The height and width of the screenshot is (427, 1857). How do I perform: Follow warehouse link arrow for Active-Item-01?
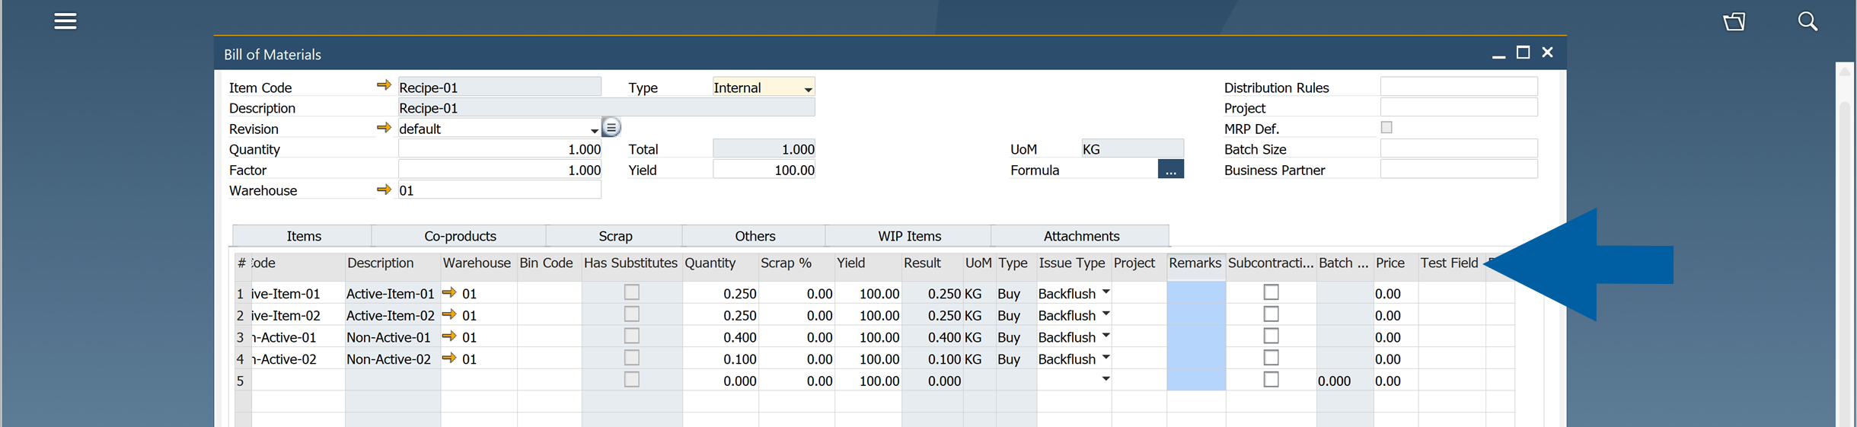pos(449,292)
